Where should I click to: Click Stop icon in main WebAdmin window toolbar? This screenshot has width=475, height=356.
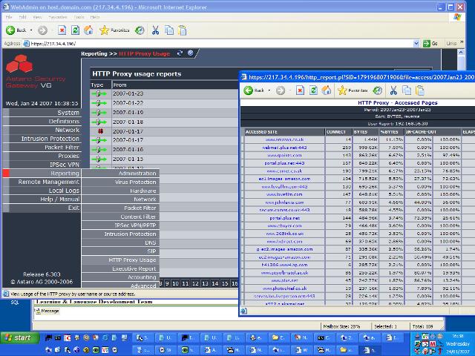tap(62, 30)
